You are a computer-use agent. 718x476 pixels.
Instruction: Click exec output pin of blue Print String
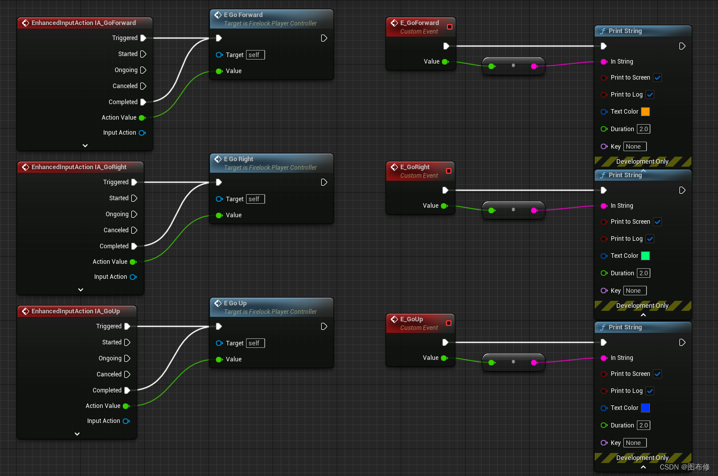(682, 342)
